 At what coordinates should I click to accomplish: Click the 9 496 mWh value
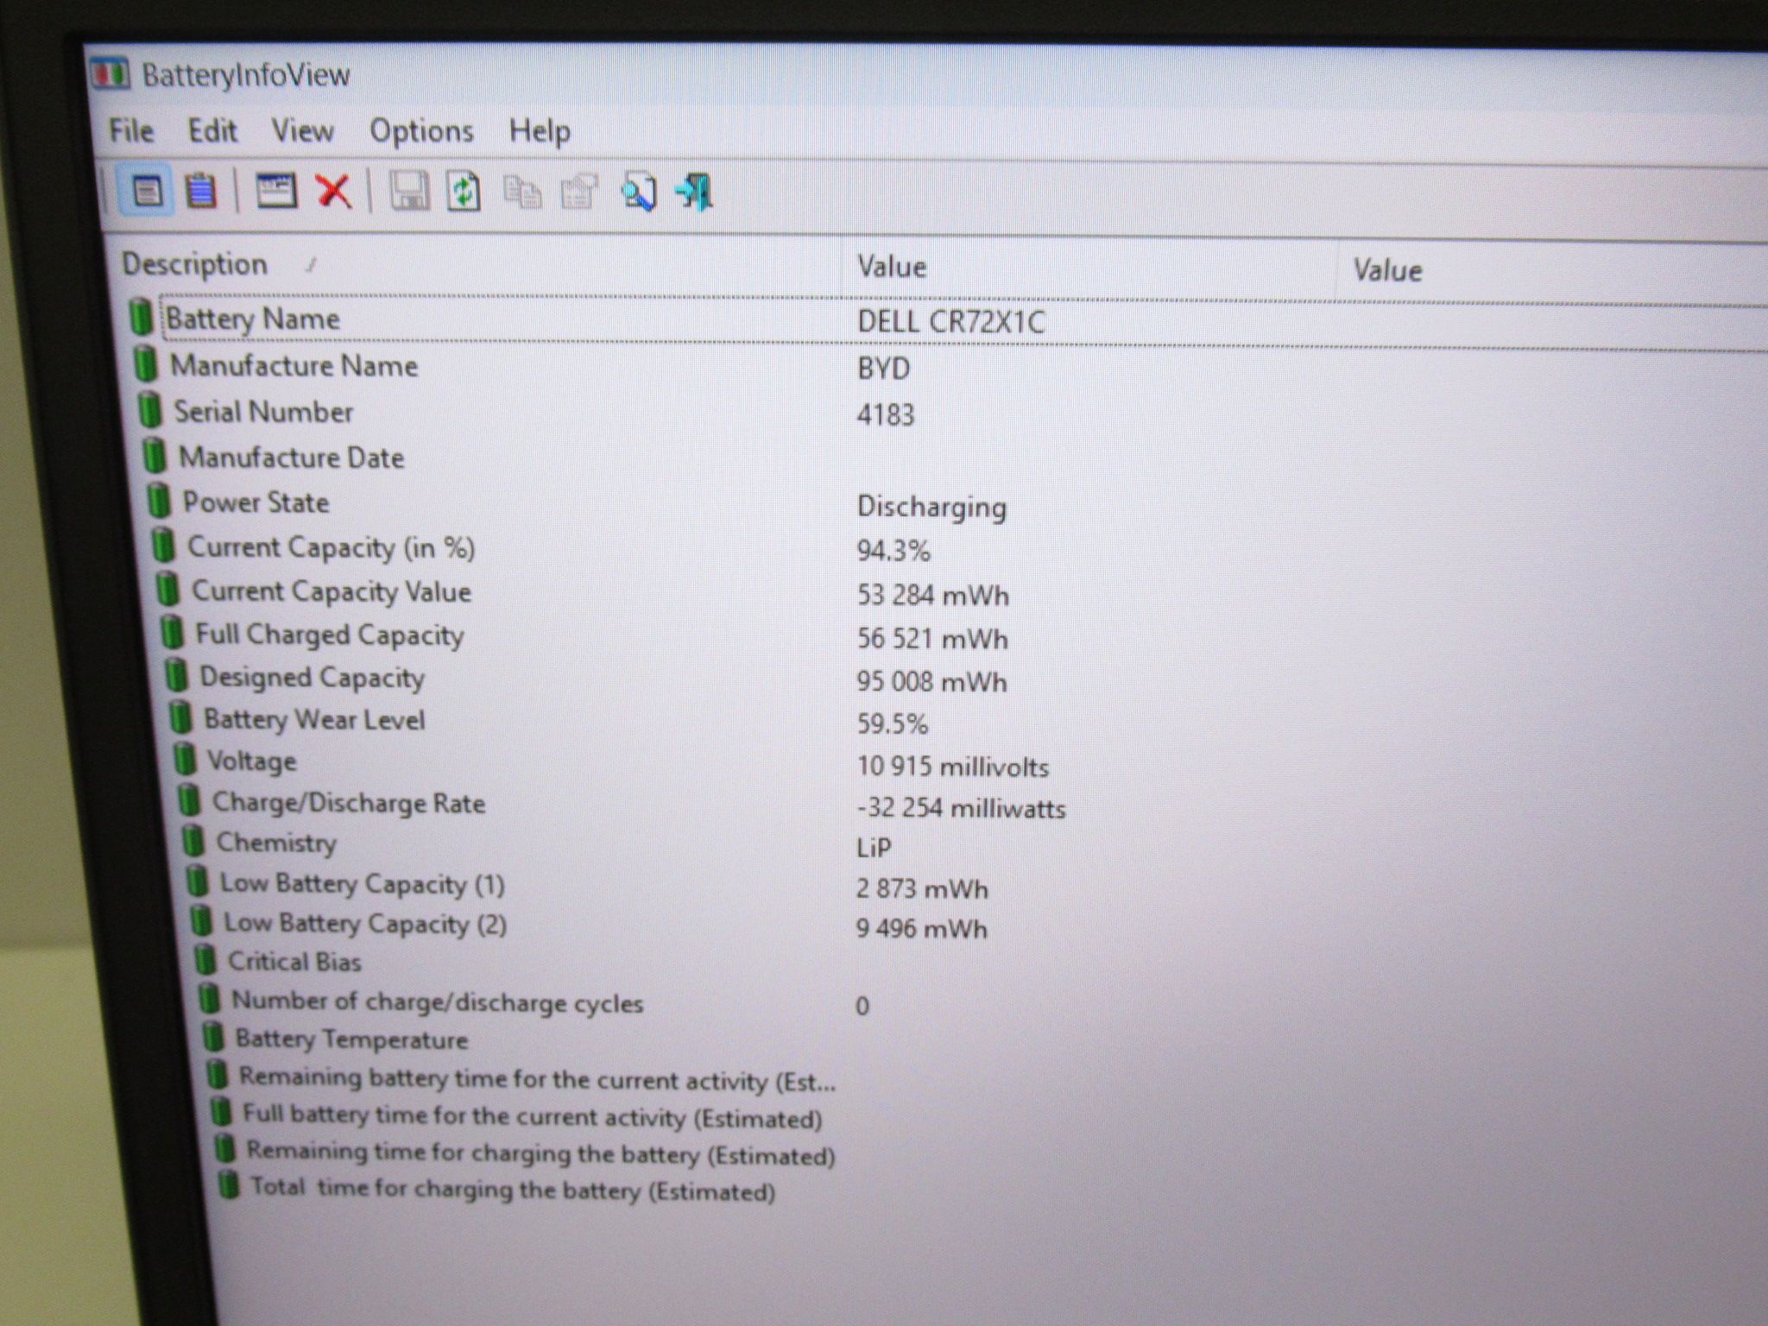pos(921,929)
